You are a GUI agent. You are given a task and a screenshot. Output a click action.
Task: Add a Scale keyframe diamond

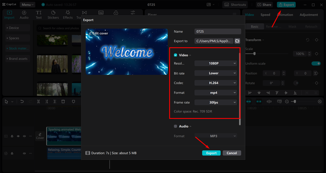point(317,54)
